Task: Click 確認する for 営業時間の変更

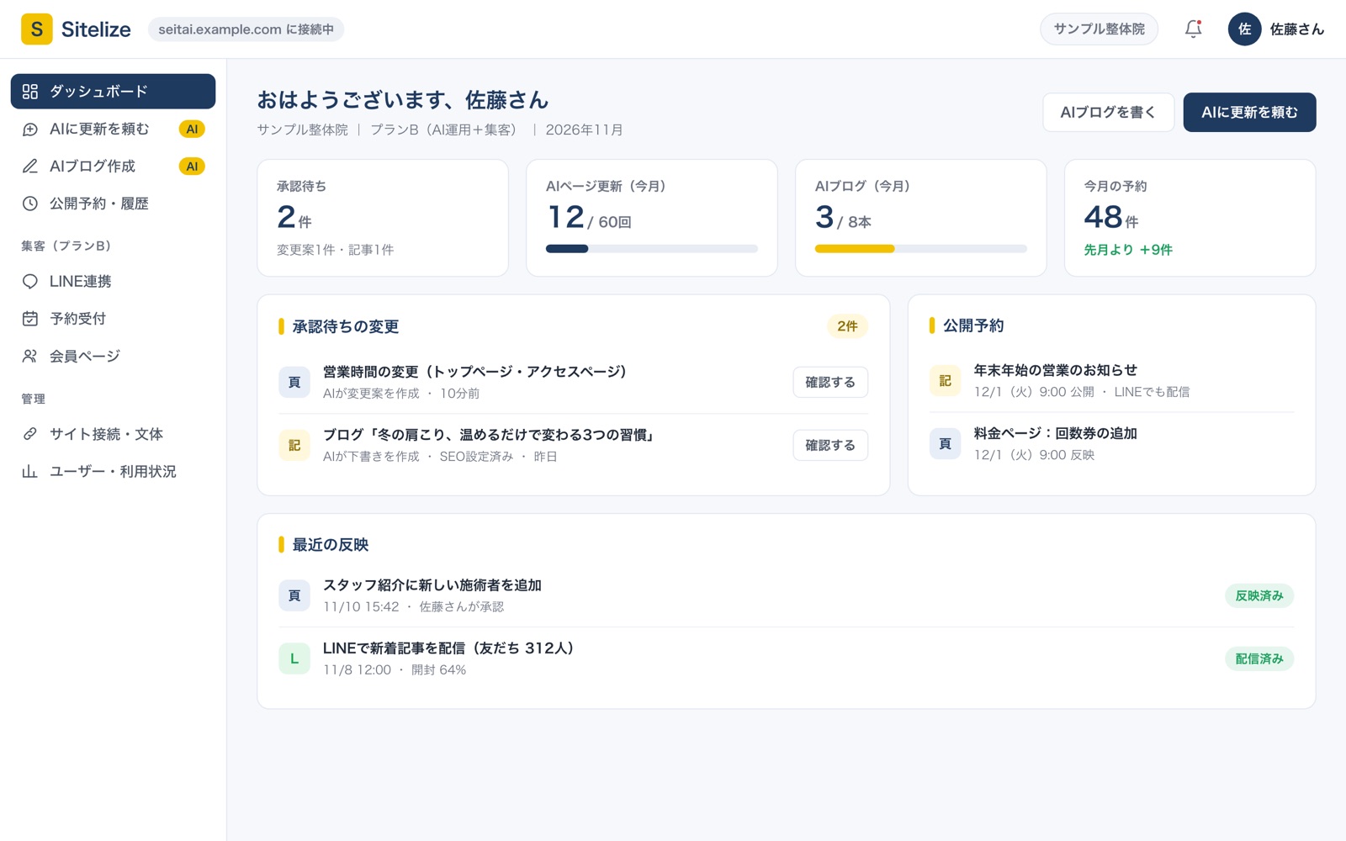Action: 830,382
